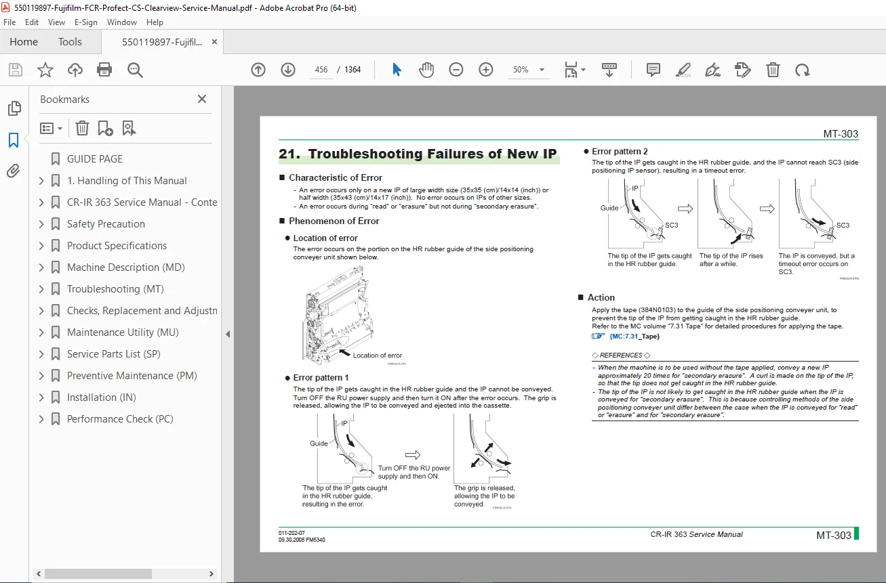Open the 50% zoom level dropdown
886x583 pixels.
[529, 70]
